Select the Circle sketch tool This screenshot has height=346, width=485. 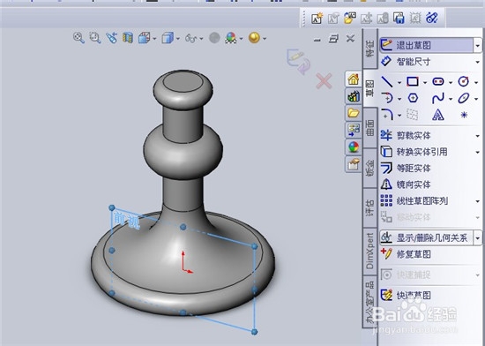[463, 81]
